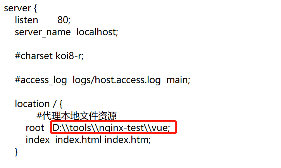Click the server_name directive

(x=43, y=32)
